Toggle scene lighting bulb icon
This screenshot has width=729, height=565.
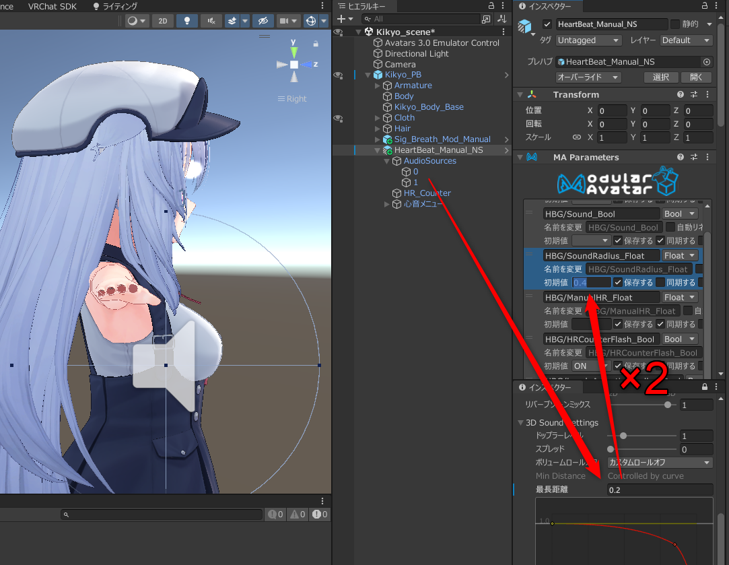pyautogui.click(x=187, y=21)
